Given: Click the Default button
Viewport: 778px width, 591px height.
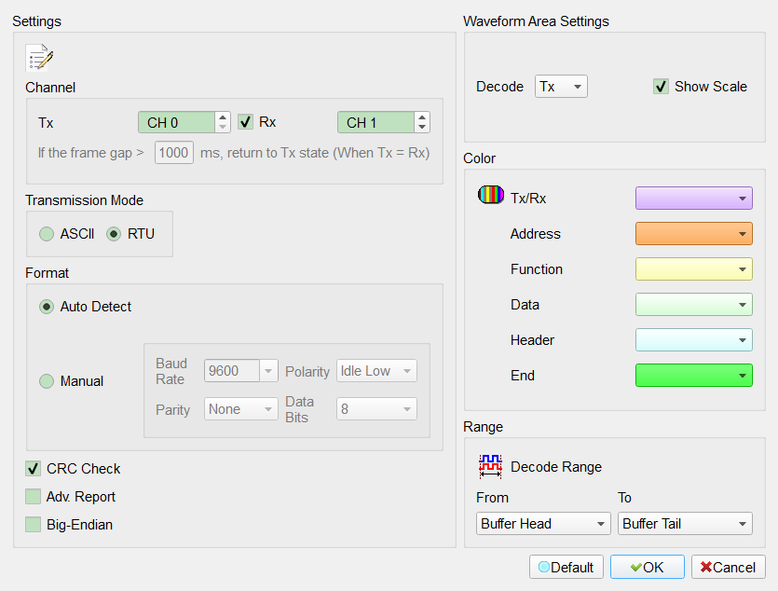Looking at the screenshot, I should point(566,567).
